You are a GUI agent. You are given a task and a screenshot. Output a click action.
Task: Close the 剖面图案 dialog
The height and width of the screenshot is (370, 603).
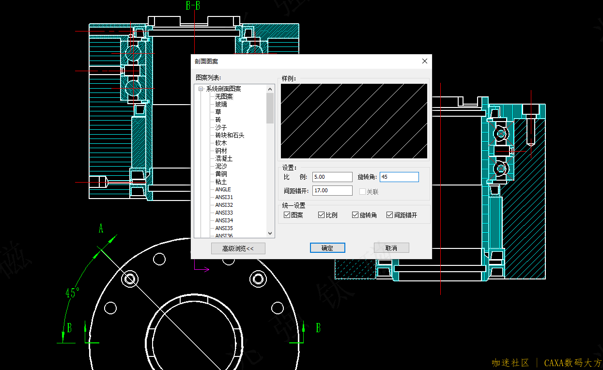tap(425, 61)
